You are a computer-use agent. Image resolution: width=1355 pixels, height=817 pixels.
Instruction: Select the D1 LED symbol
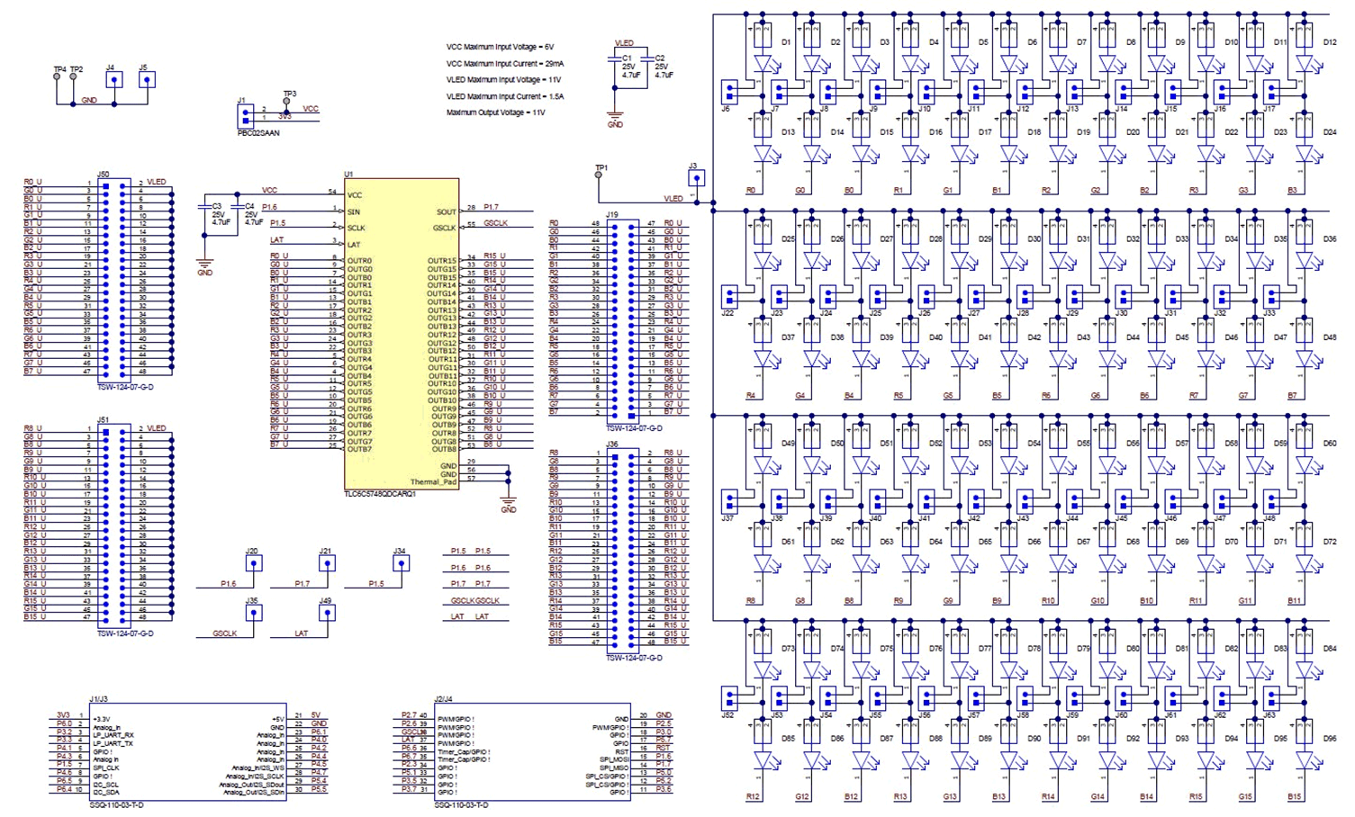pyautogui.click(x=766, y=64)
